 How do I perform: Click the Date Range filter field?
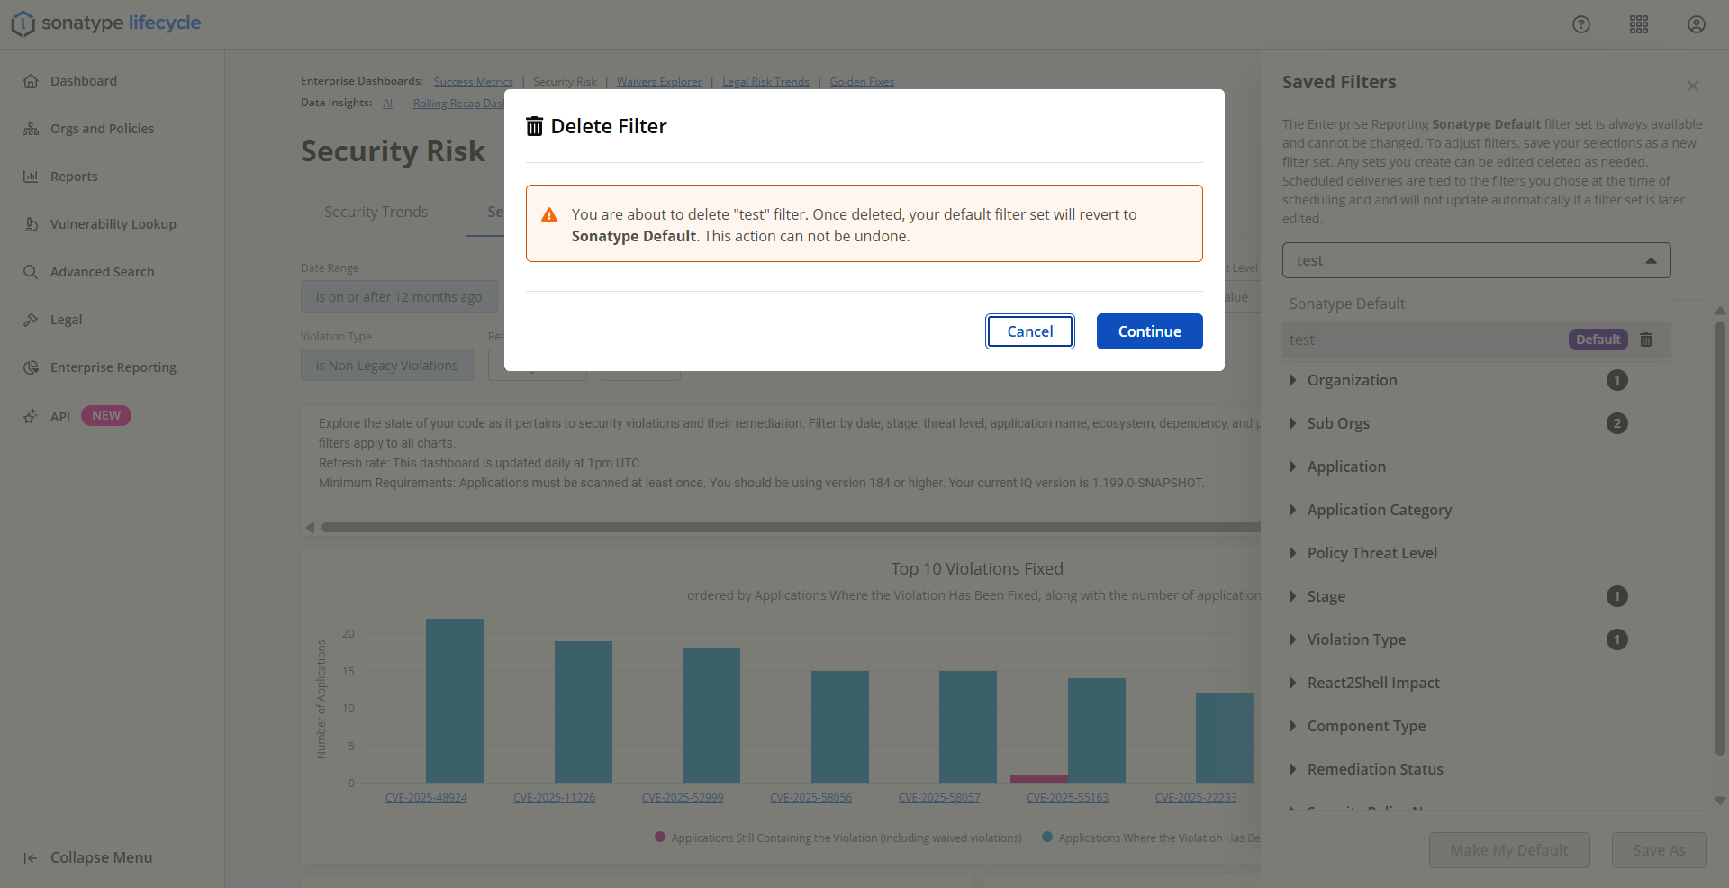click(399, 297)
